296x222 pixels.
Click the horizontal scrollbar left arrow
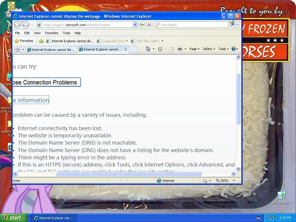15,174
